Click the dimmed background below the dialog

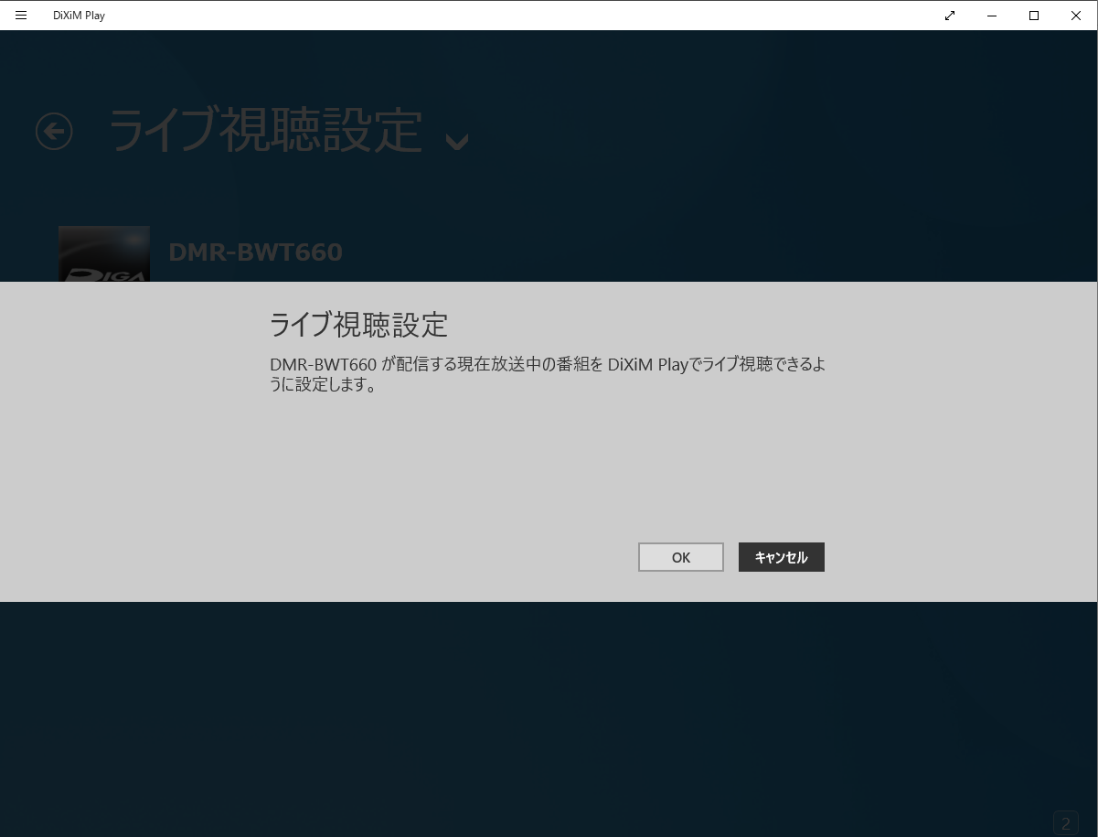[549, 714]
